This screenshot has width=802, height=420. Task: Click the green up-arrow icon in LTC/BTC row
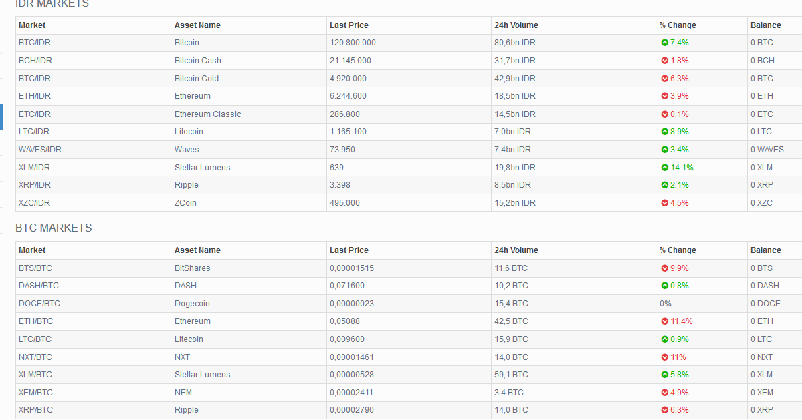664,339
